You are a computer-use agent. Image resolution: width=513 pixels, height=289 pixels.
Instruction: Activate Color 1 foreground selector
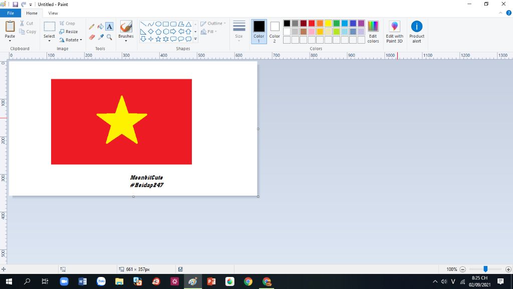[259, 32]
